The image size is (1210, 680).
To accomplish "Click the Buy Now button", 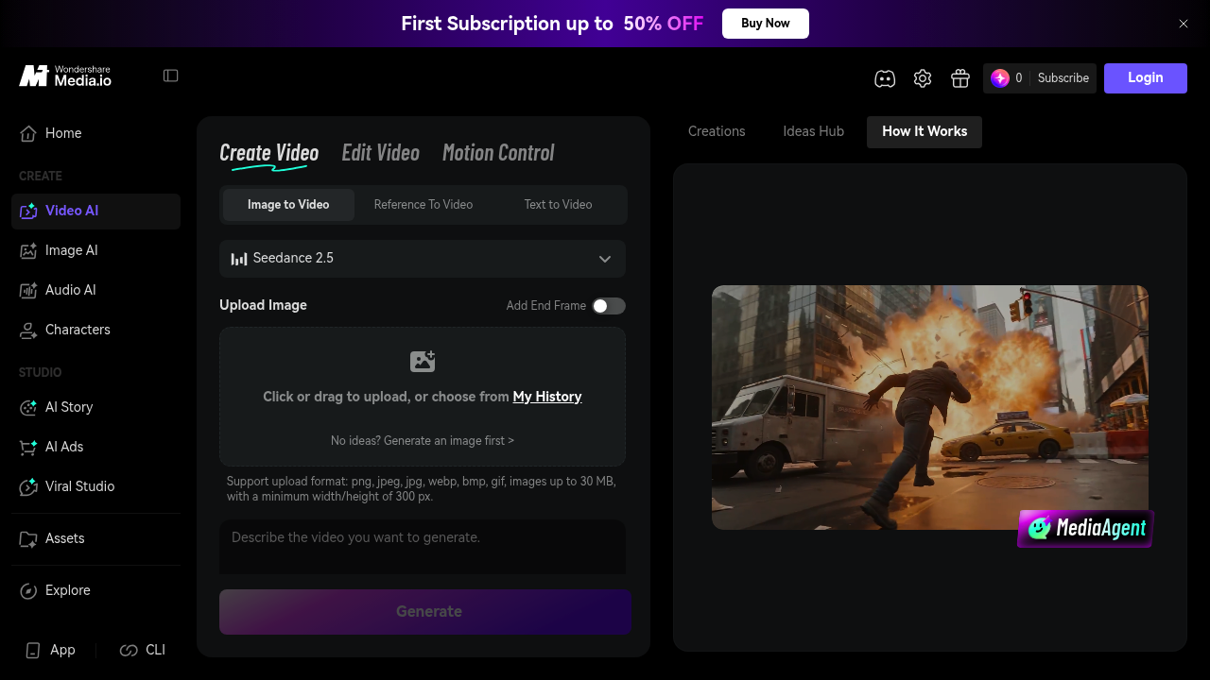I will pos(766,24).
